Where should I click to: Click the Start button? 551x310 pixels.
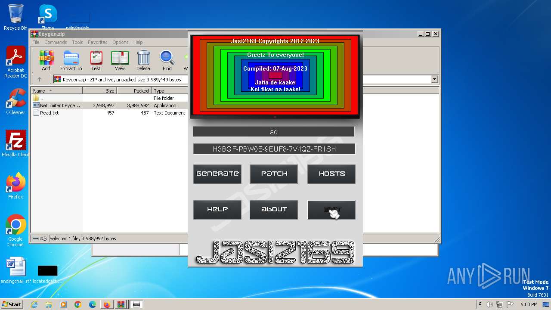(12, 304)
